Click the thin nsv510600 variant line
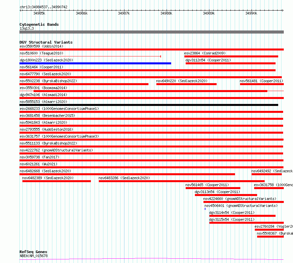The image size is (293, 263). coord(90,56)
